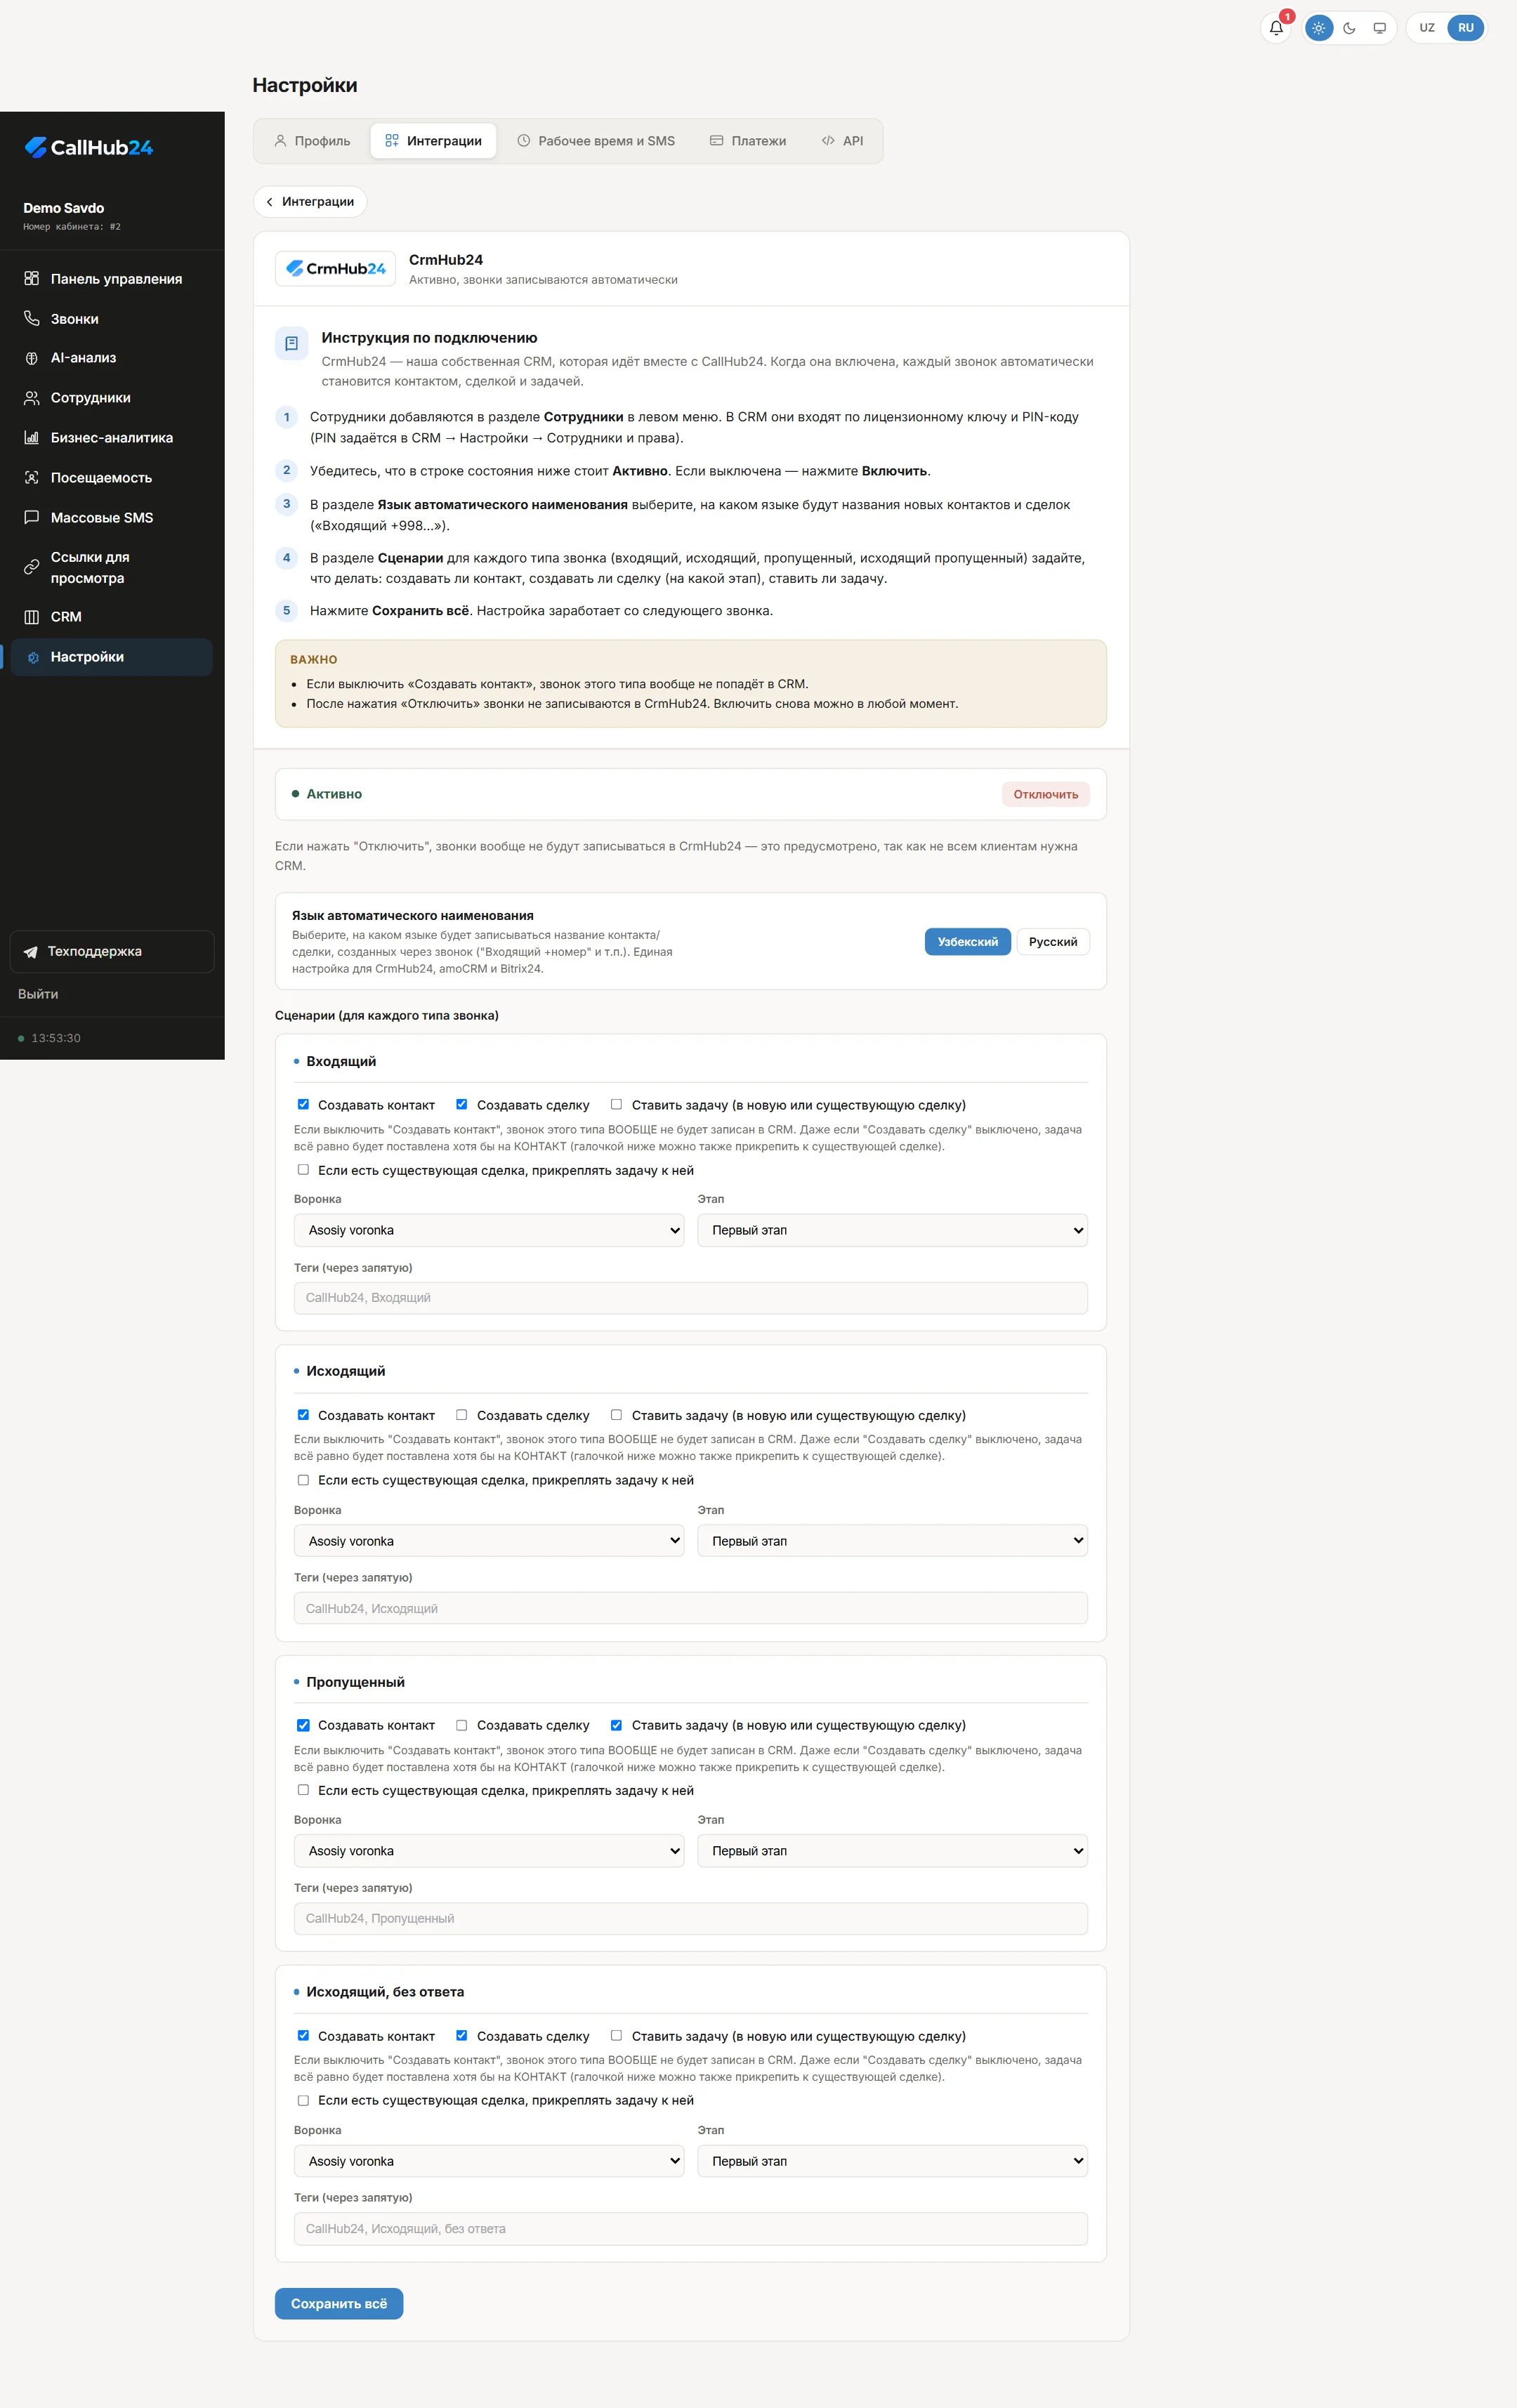Select the light theme sun icon
Image resolution: width=1517 pixels, height=2408 pixels.
(1319, 28)
